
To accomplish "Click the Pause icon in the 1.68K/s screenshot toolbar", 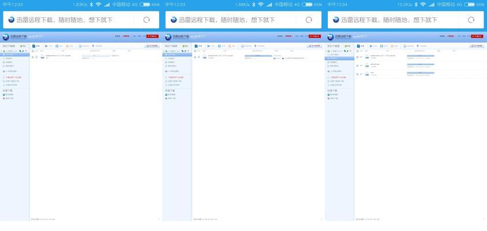I will [219, 46].
